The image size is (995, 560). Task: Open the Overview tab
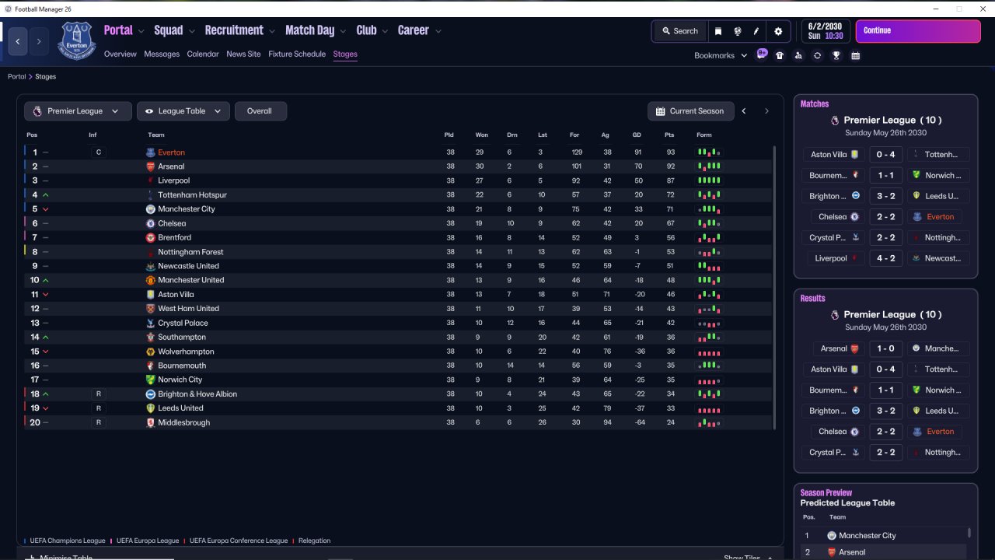[x=120, y=54]
